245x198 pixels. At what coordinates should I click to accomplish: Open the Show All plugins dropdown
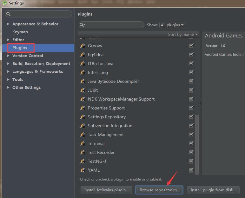(x=172, y=25)
